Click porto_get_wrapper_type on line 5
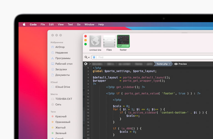The image size is (213, 139). point(141,81)
